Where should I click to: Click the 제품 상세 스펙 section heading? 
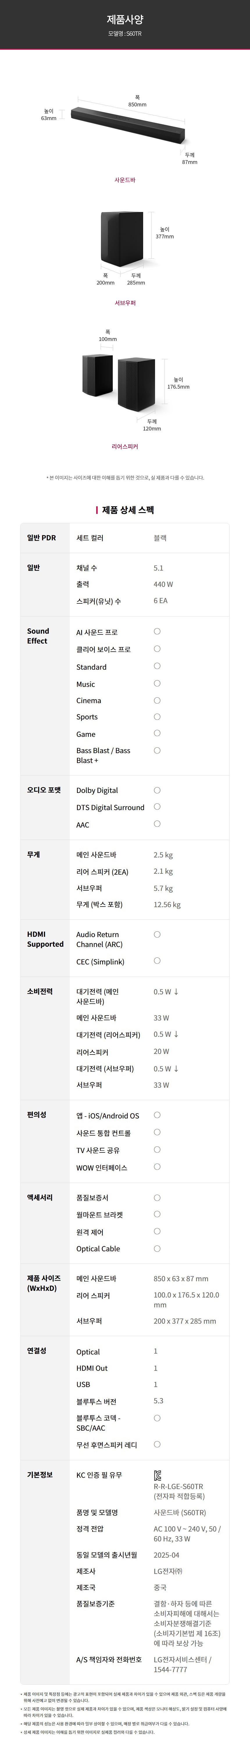click(x=128, y=510)
